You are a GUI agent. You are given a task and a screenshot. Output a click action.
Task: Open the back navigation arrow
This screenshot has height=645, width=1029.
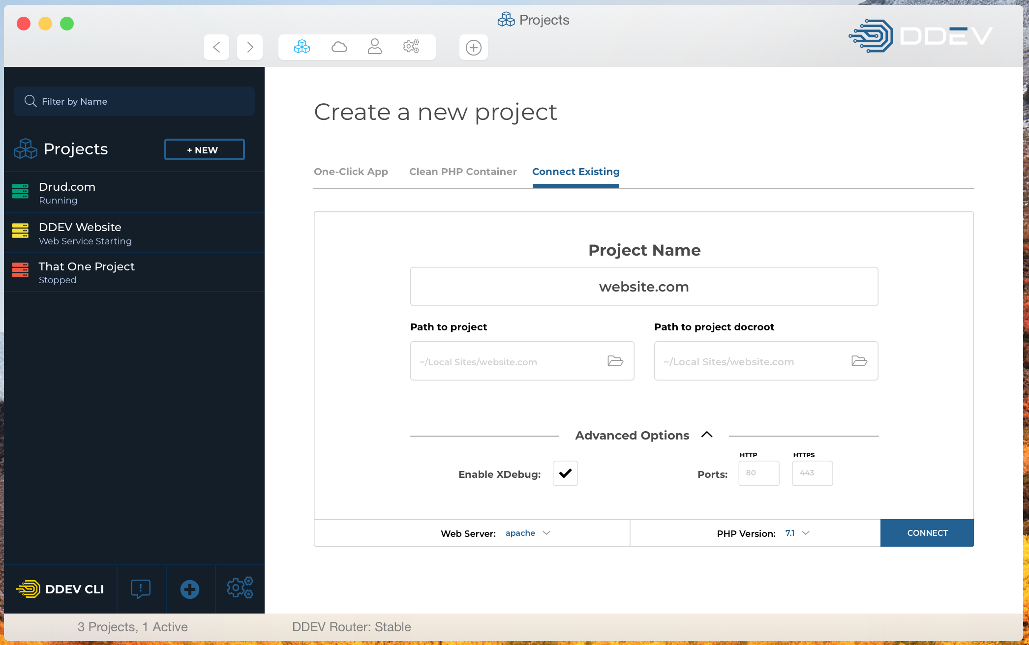216,47
